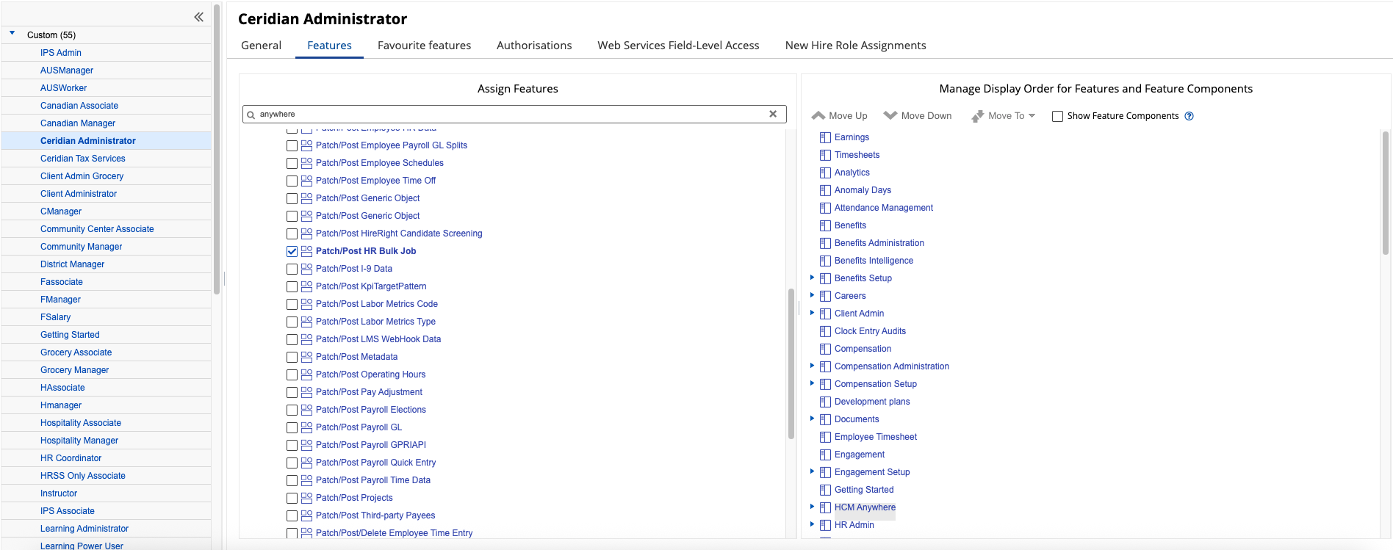The image size is (1393, 550).
Task: Collapse the Custom (55) role group
Action: point(12,33)
